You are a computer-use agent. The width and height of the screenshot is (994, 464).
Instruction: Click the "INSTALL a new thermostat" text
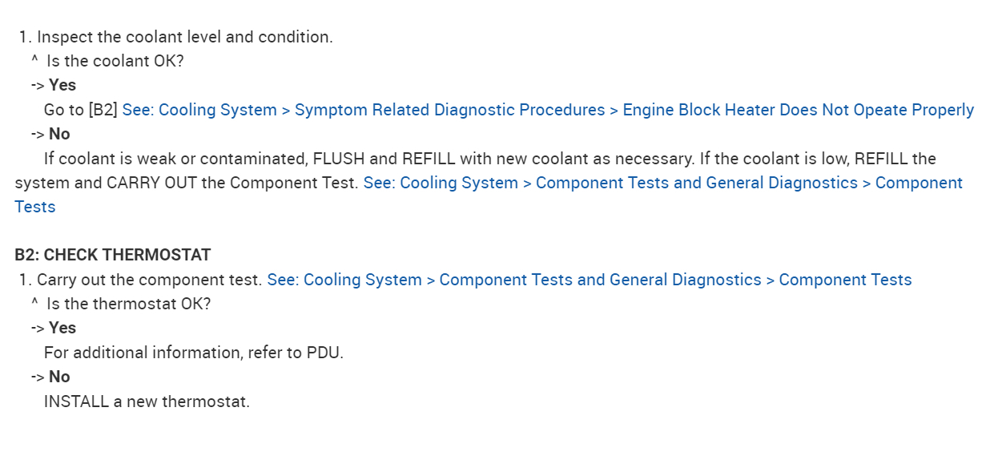click(147, 401)
